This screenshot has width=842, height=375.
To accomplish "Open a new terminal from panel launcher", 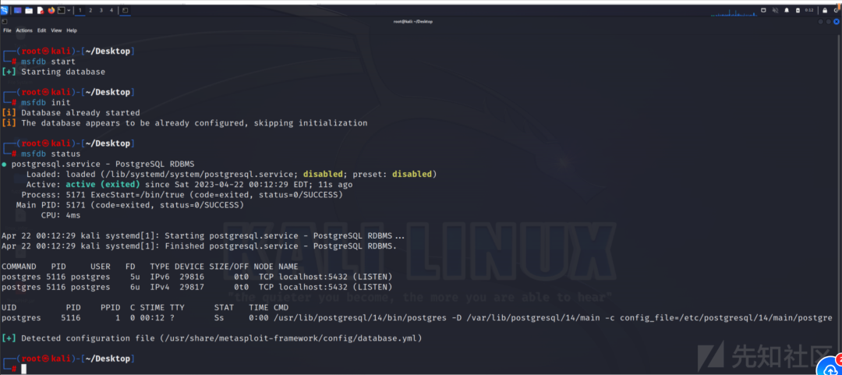I will (x=62, y=10).
